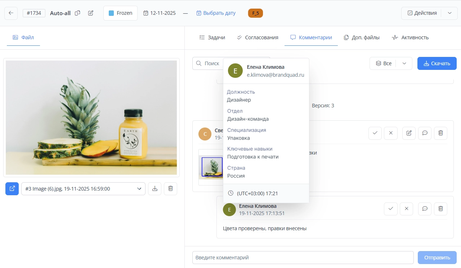Image resolution: width=461 pixels, height=268 pixels.
Task: Open image in new window icon
Action: pos(12,189)
